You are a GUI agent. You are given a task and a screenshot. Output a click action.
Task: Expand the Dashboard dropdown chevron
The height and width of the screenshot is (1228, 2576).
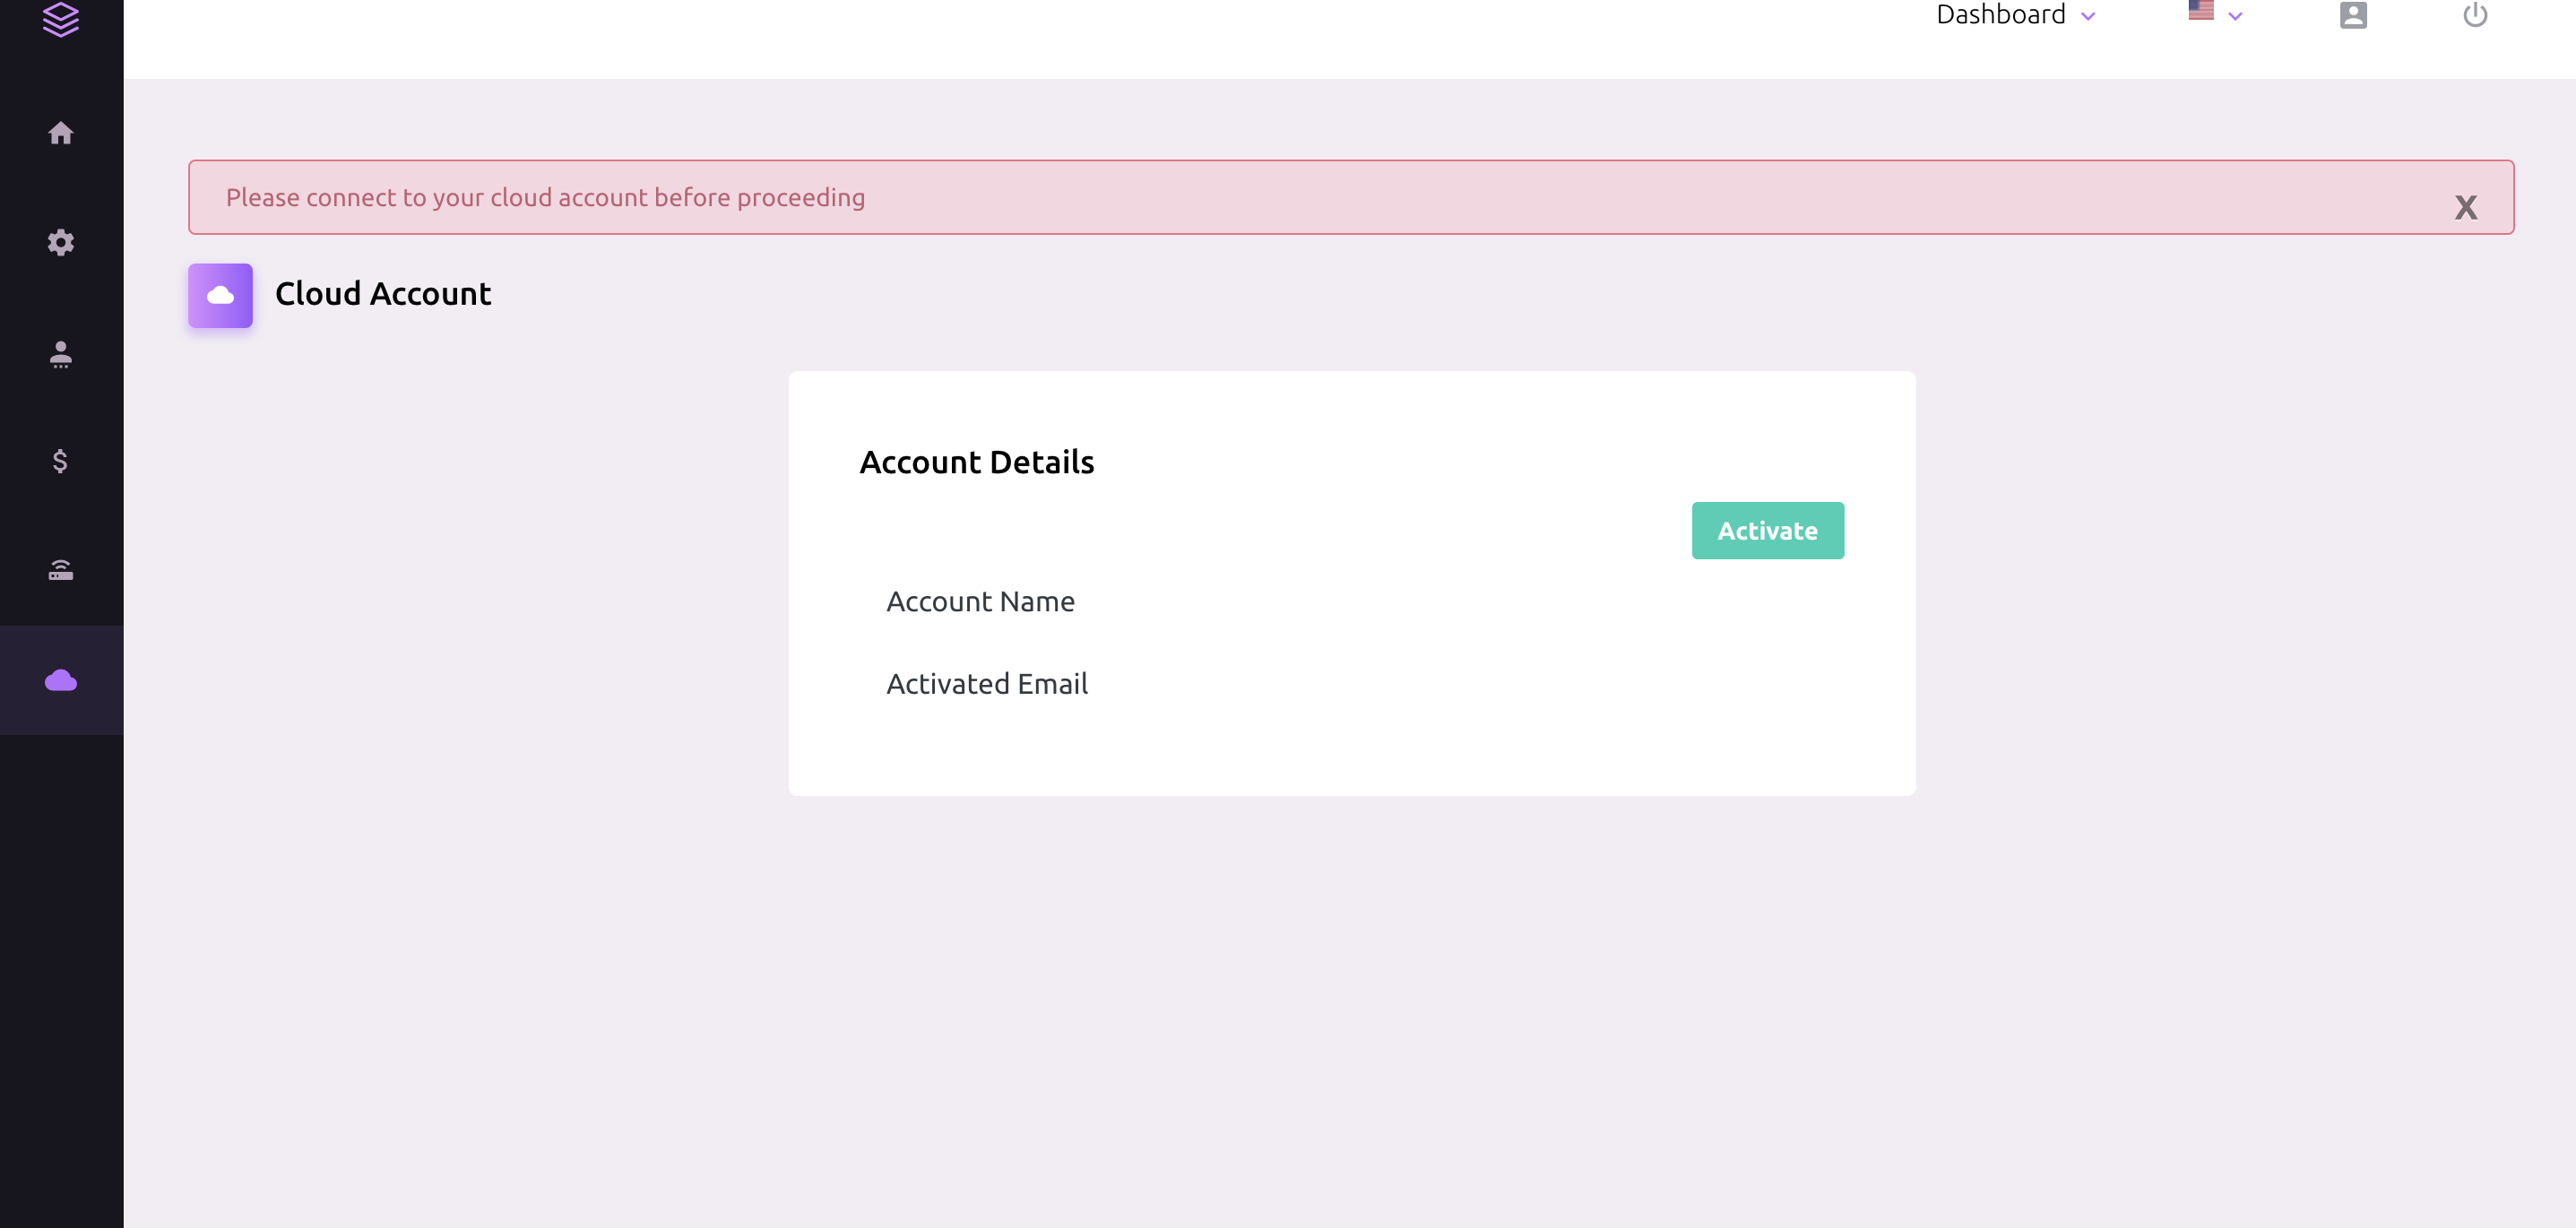pyautogui.click(x=2088, y=16)
